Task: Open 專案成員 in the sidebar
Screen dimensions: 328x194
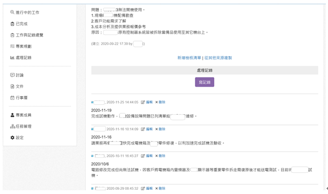Action: coord(21,115)
